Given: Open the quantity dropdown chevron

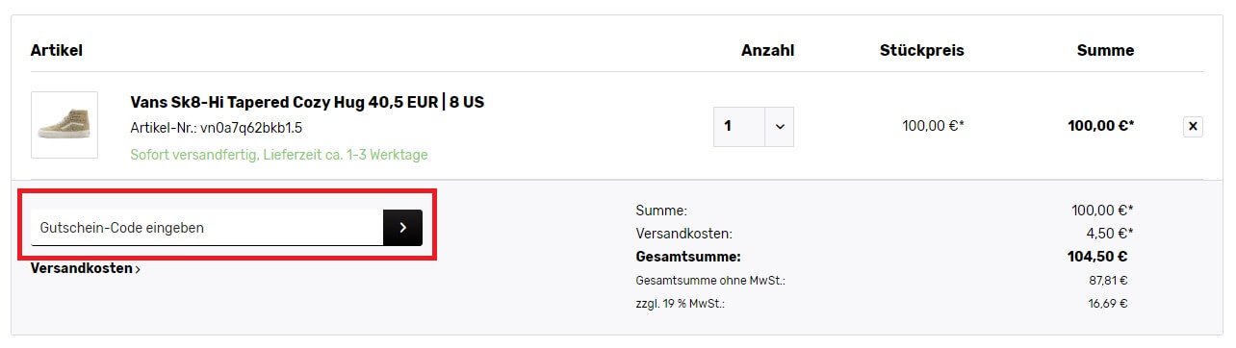Looking at the screenshot, I should [x=780, y=126].
